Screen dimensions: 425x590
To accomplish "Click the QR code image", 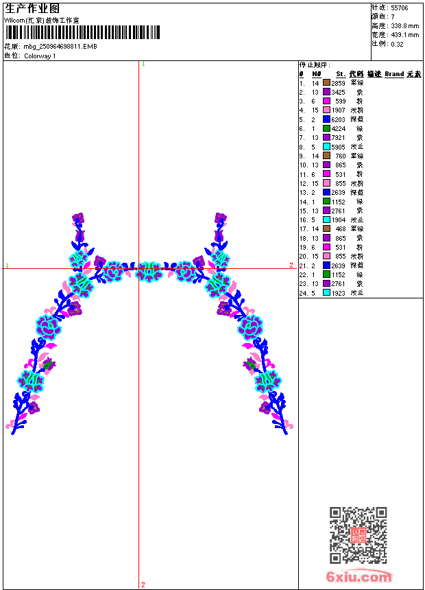I will point(359,535).
